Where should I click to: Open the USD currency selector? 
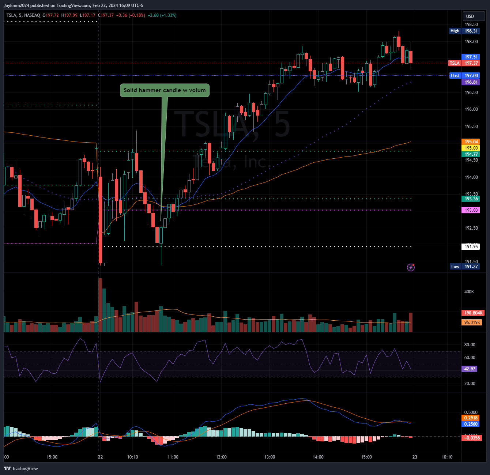pyautogui.click(x=474, y=16)
